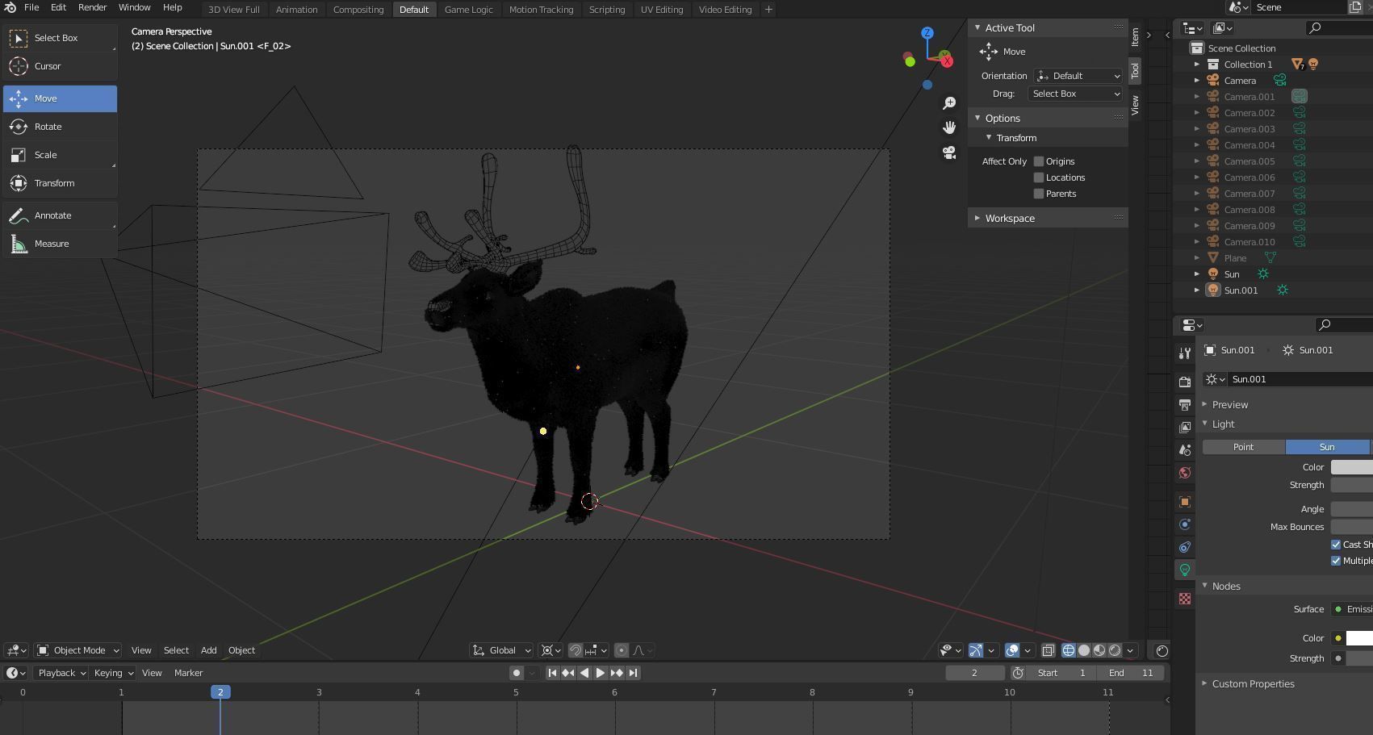
Task: Open the Tool properties wrench tab
Action: pyautogui.click(x=1185, y=353)
